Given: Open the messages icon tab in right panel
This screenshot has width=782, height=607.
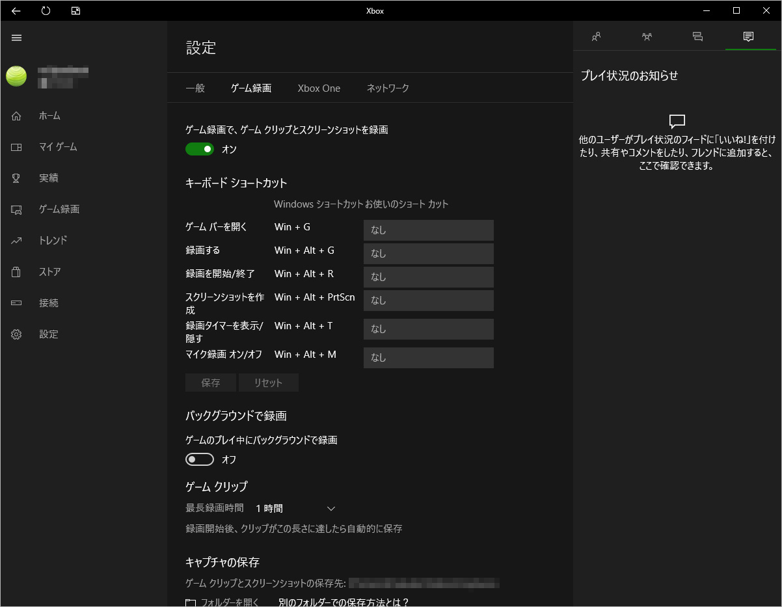Looking at the screenshot, I should click(x=697, y=36).
